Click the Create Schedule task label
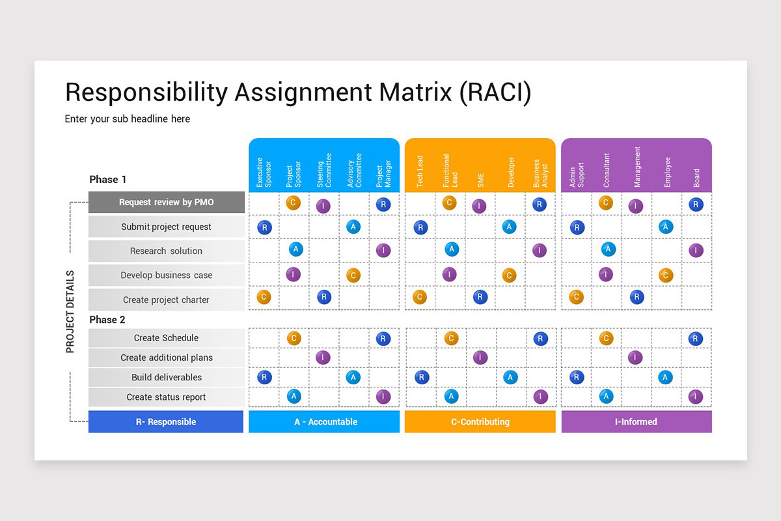 [x=167, y=338]
